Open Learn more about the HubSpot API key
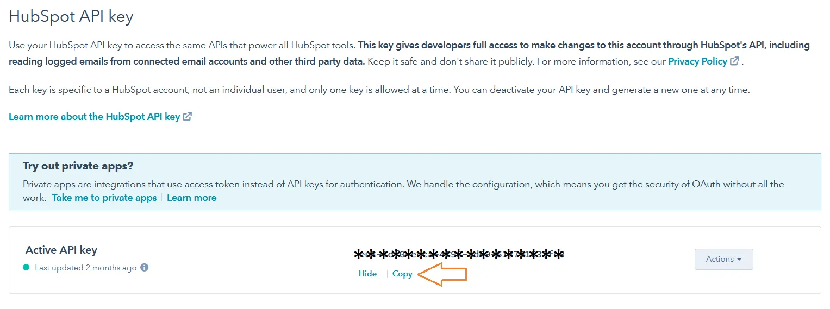The height and width of the screenshot is (309, 830). [94, 116]
